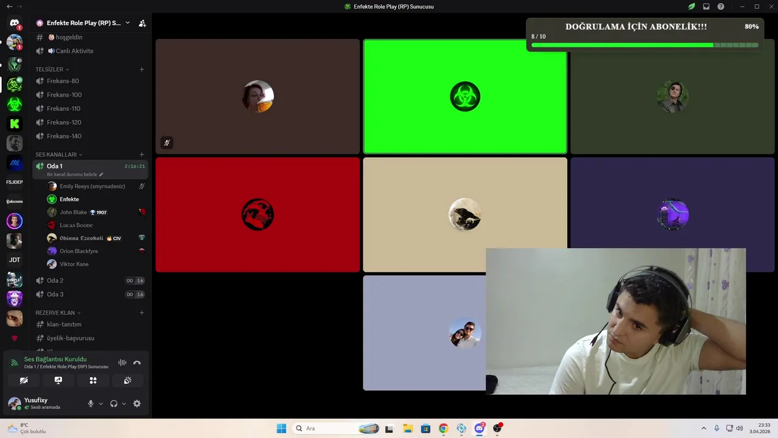Screen dimensions: 778x438
Task: Join Frekans-140 voice channel
Action: click(x=90, y=136)
